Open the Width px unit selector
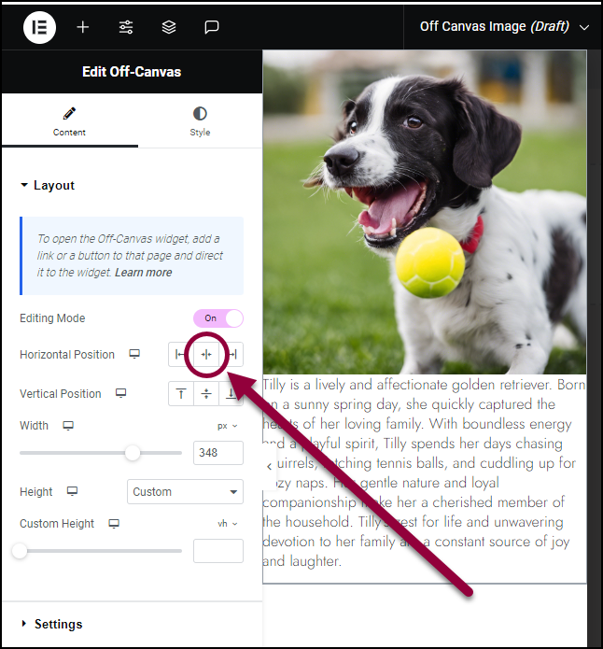Screen dimensions: 603x649 (227, 426)
